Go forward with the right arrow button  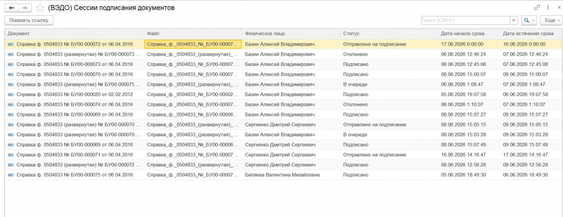(25, 8)
